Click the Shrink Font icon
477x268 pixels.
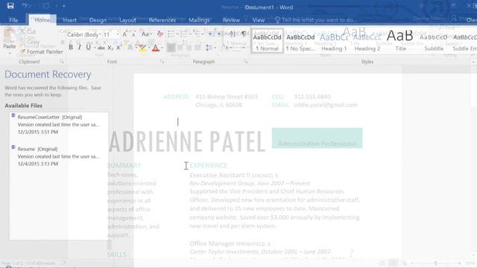(133, 35)
